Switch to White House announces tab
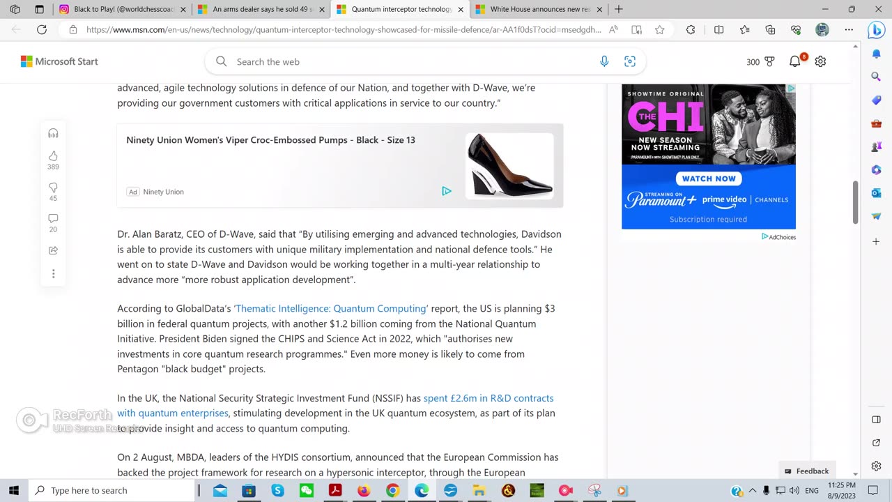892x502 pixels. tap(539, 9)
